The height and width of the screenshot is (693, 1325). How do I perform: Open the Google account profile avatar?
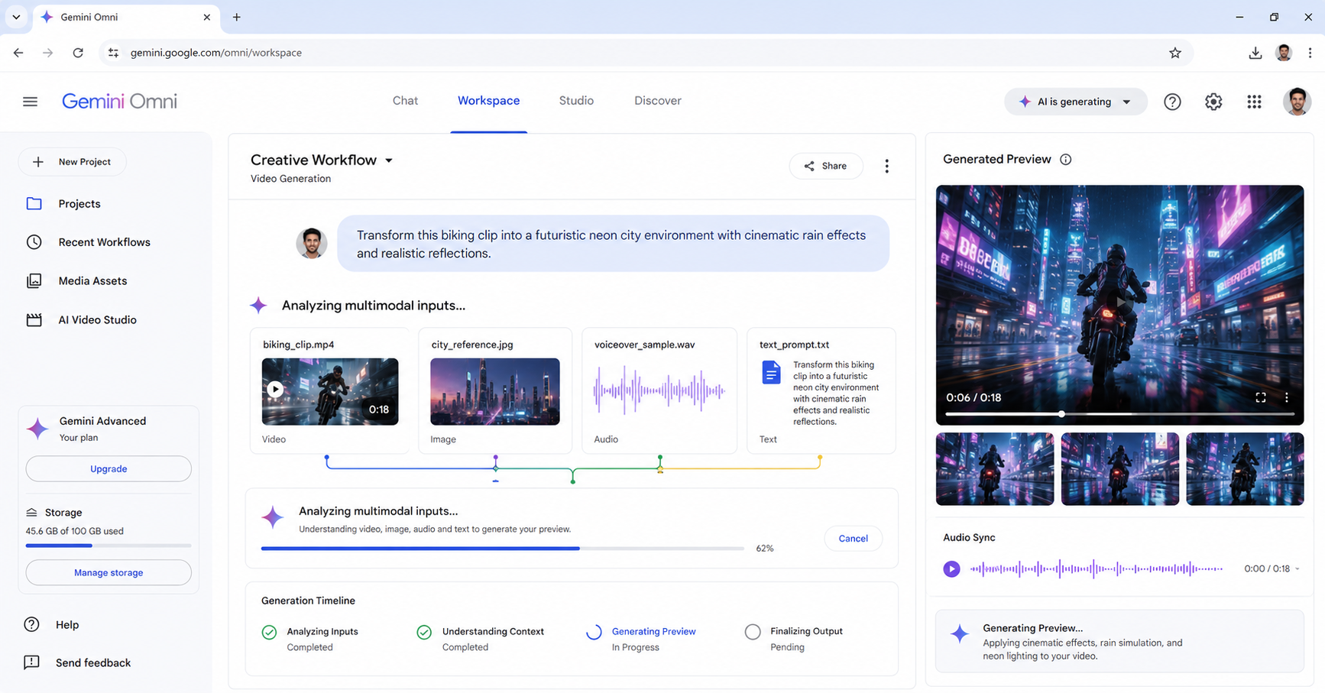click(1297, 102)
